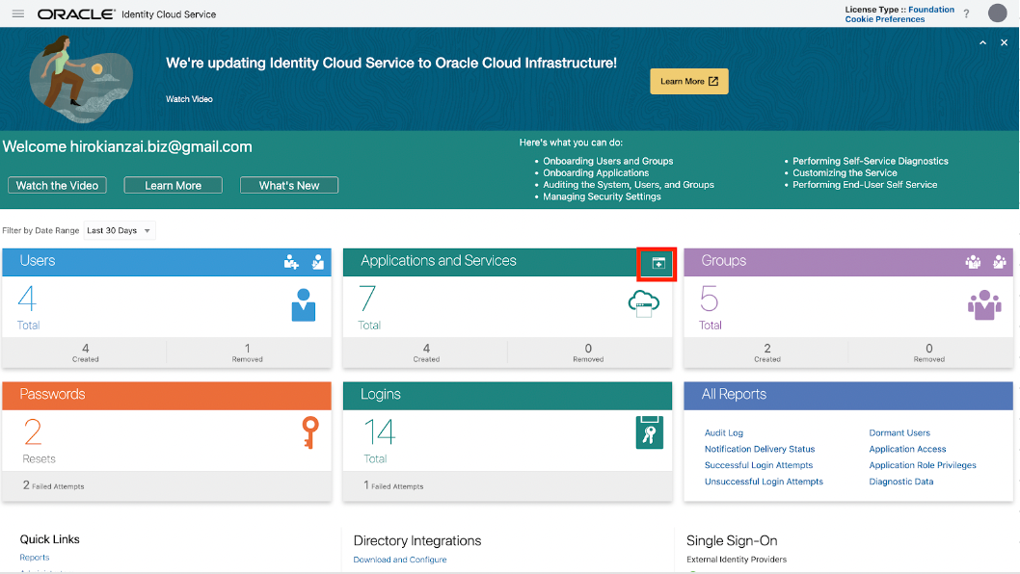The image size is (1020, 574).
Task: Click the help question mark icon
Action: point(966,14)
